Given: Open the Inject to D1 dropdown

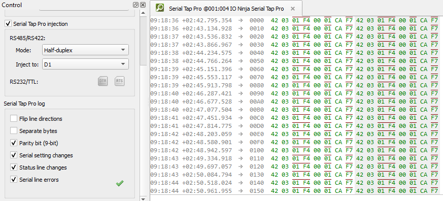Looking at the screenshot, I should (85, 64).
